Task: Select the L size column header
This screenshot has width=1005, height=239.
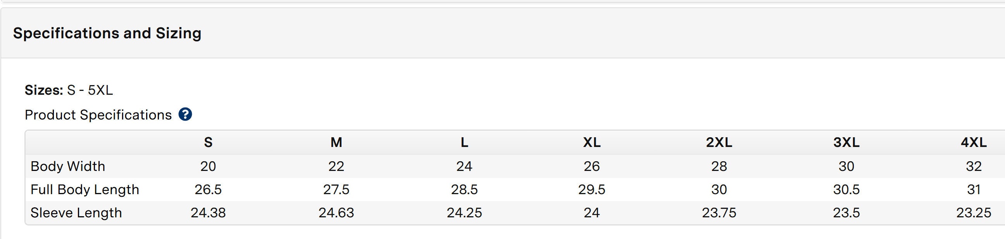Action: [x=464, y=142]
